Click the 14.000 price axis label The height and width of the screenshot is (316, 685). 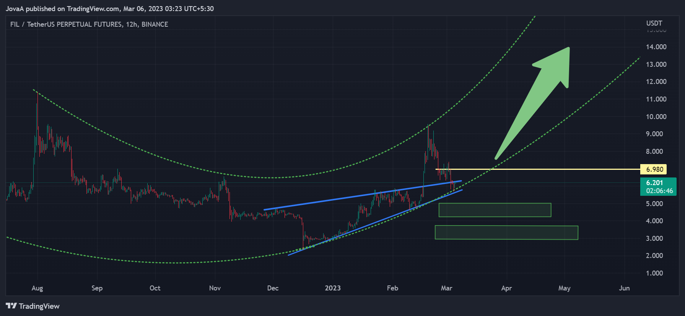coord(656,47)
